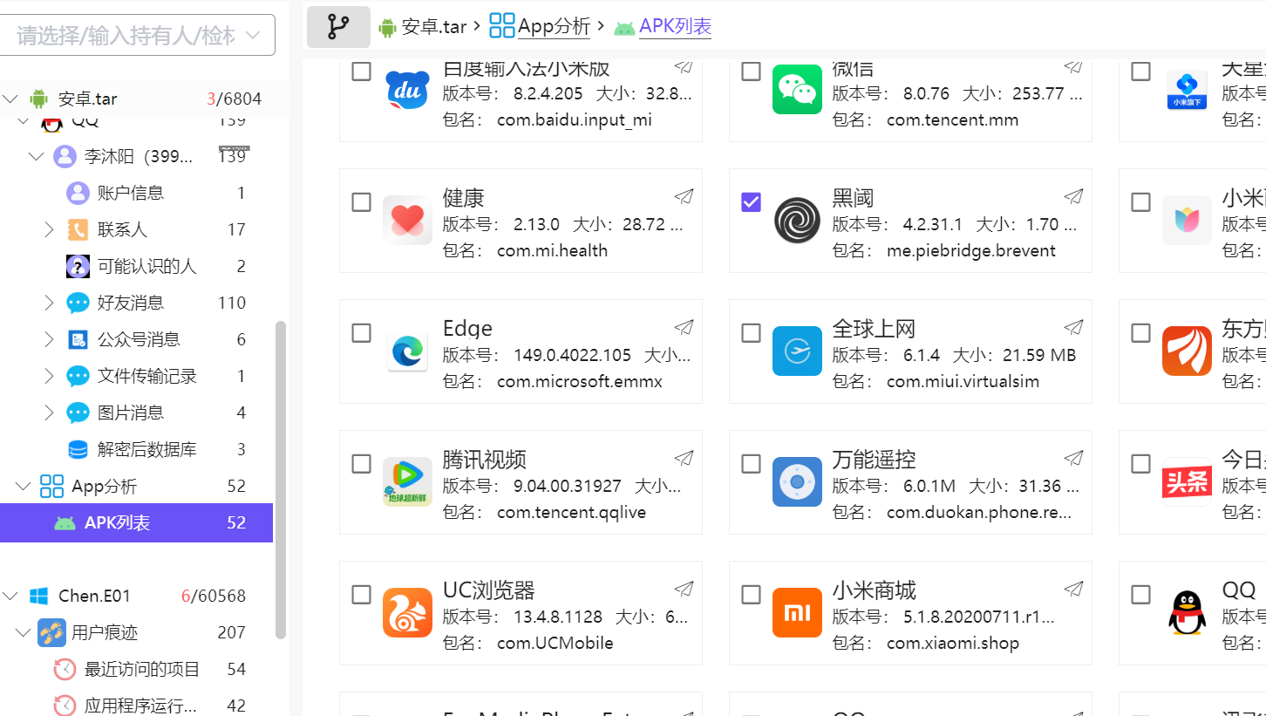Click package name com.xiaomi.shop
The image size is (1266, 716).
953,643
